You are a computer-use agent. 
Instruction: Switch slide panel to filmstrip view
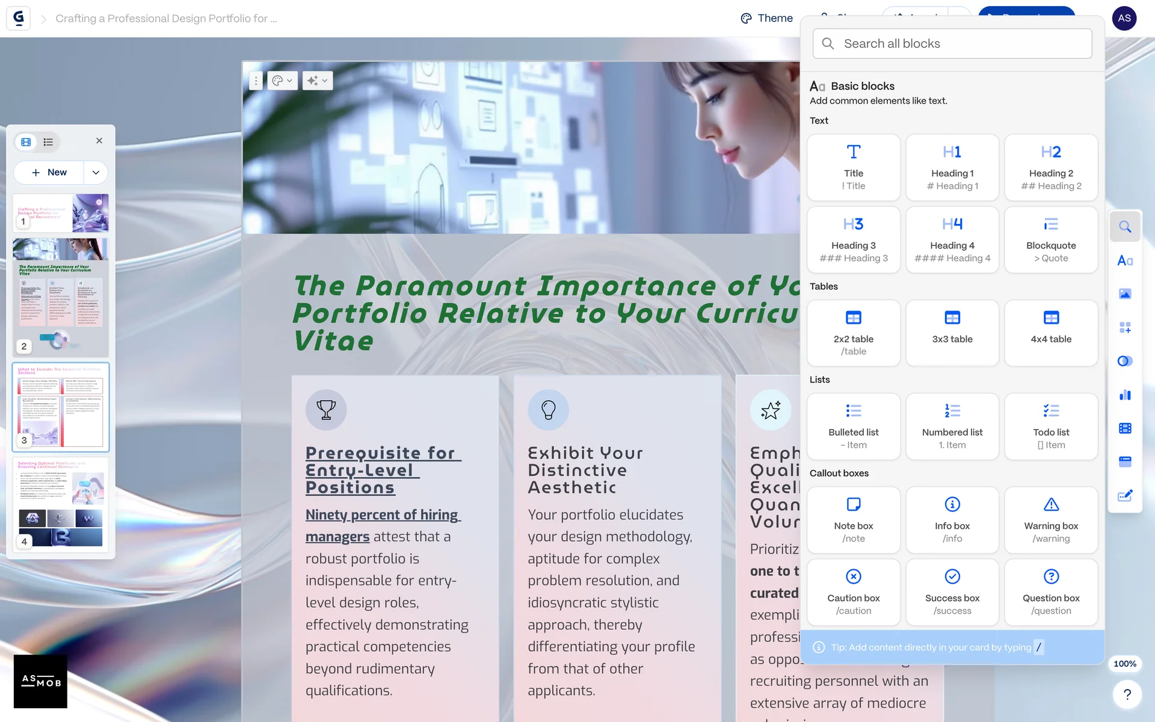26,142
